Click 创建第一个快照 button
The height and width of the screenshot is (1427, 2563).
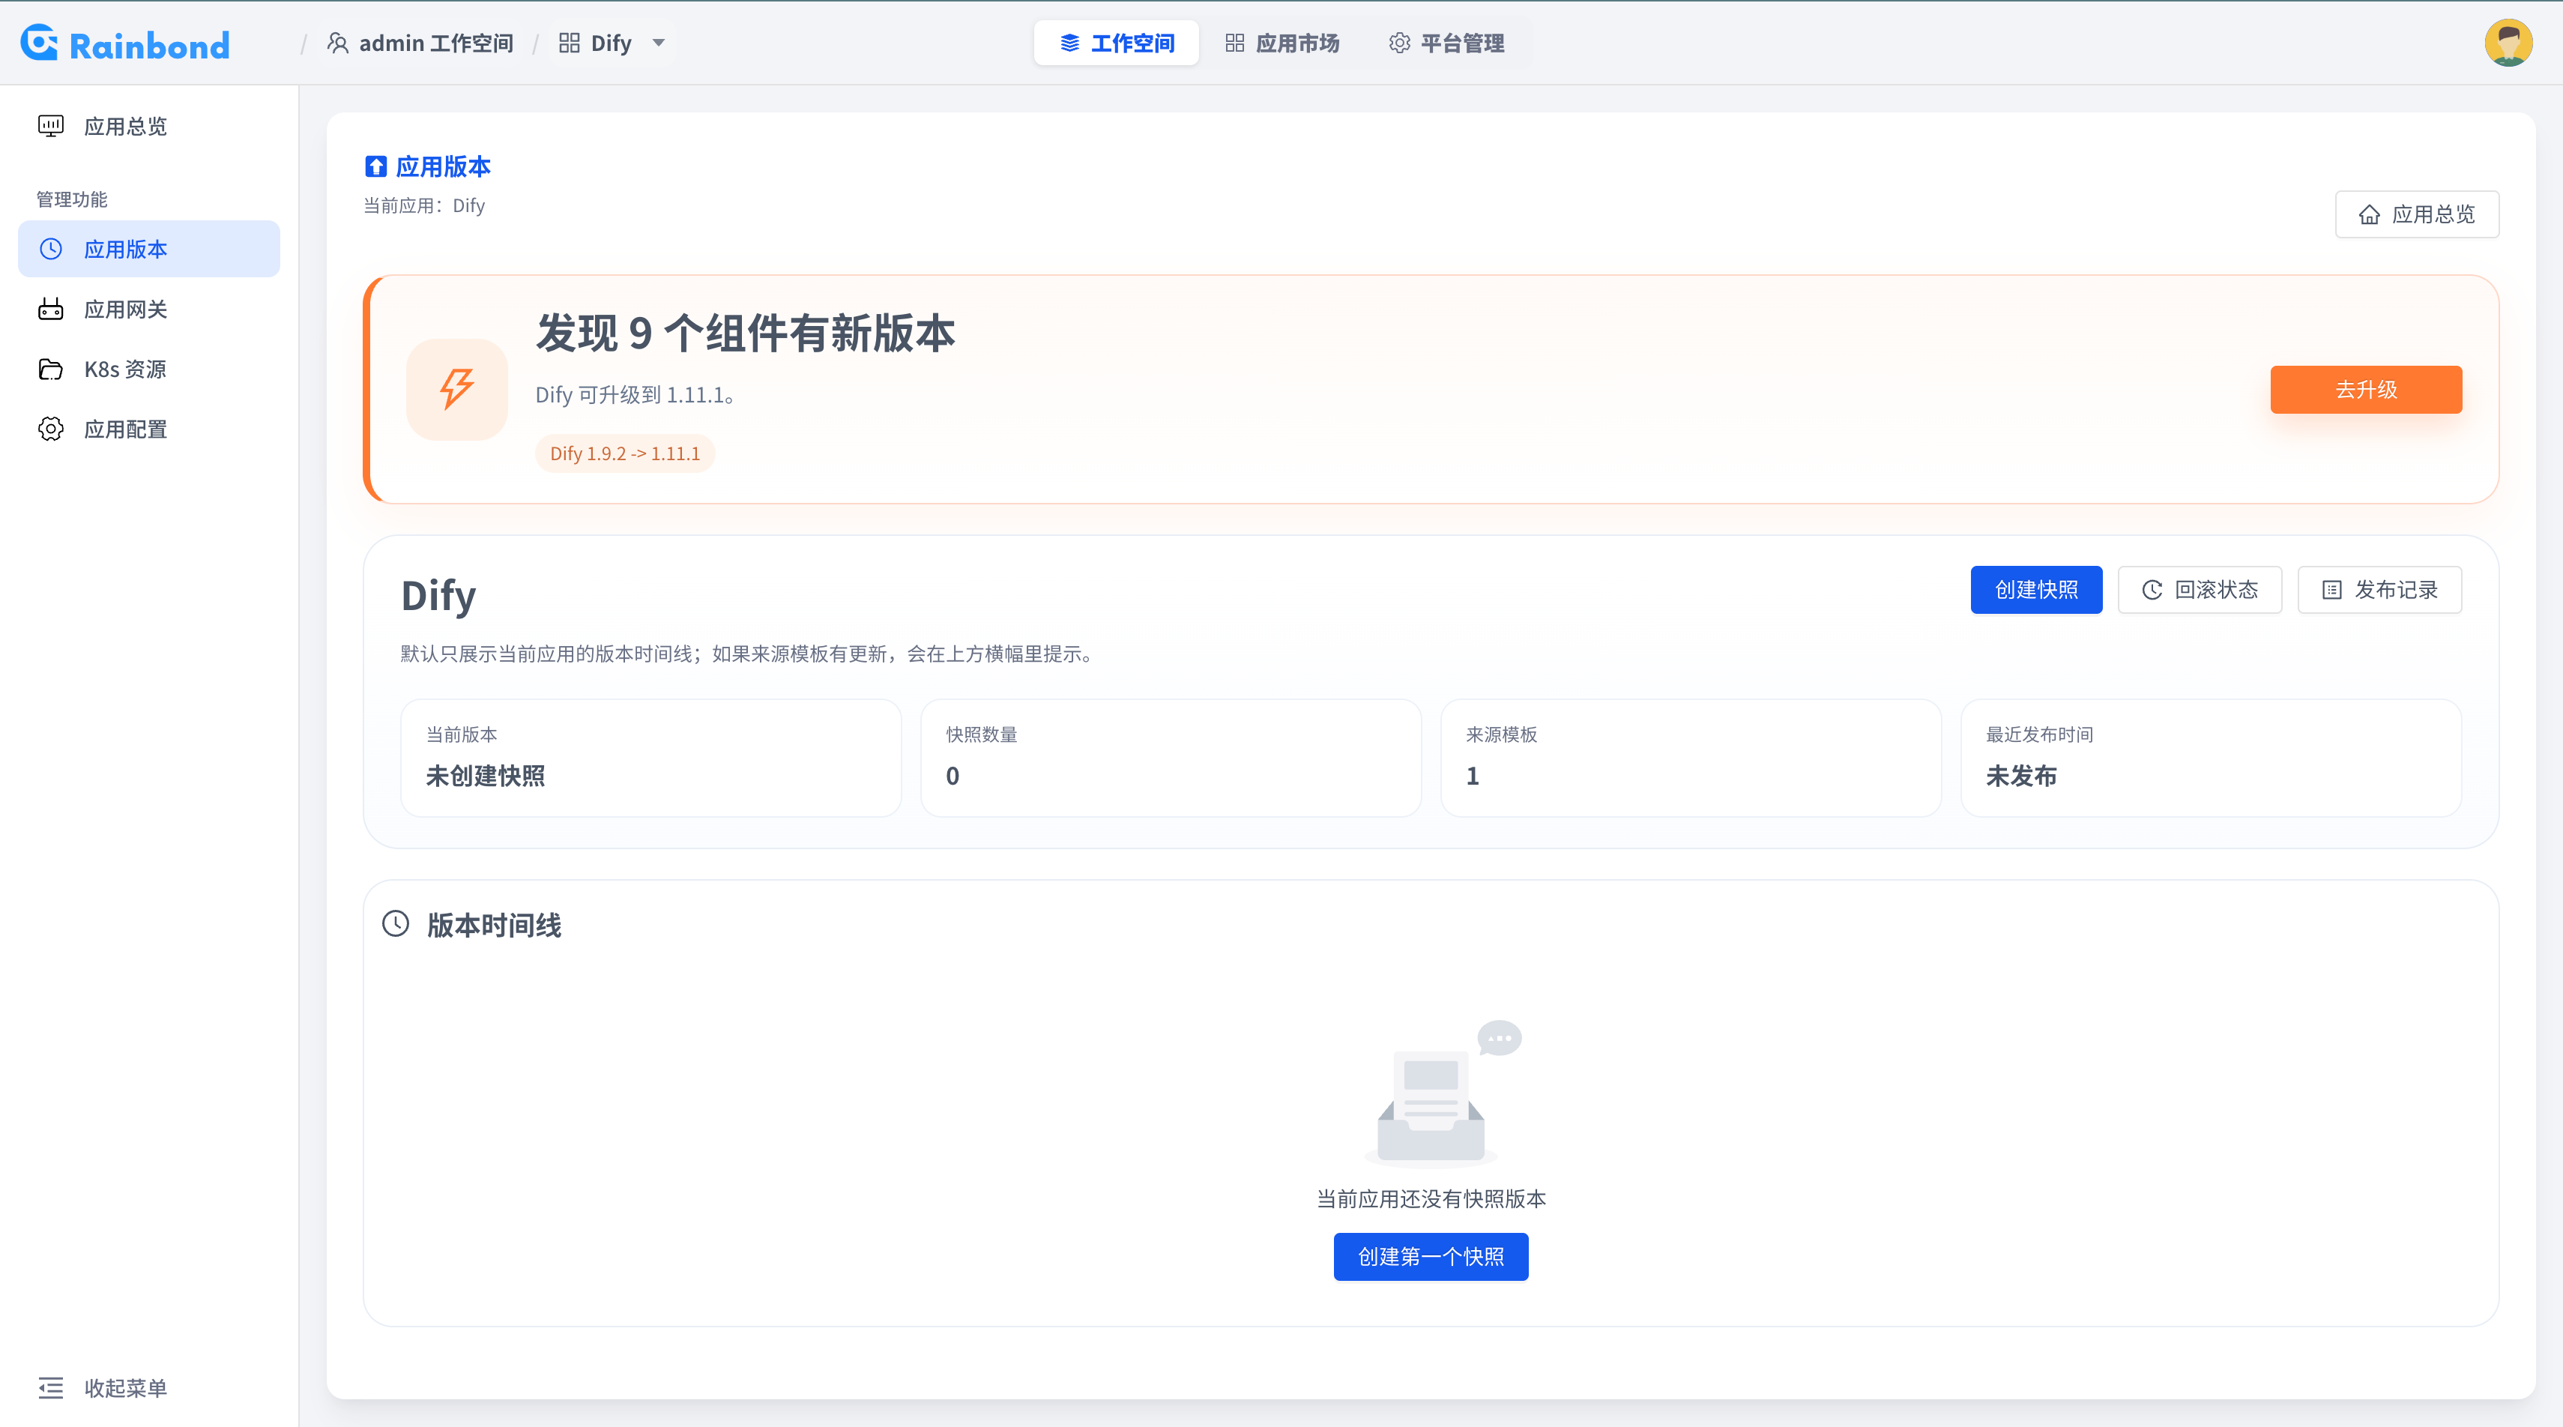pos(1431,1257)
